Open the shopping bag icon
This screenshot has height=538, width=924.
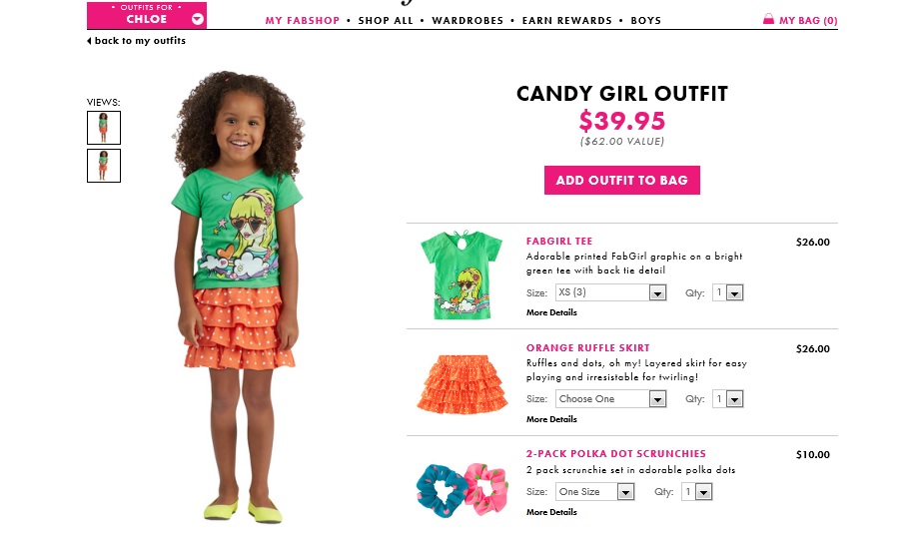(x=768, y=19)
